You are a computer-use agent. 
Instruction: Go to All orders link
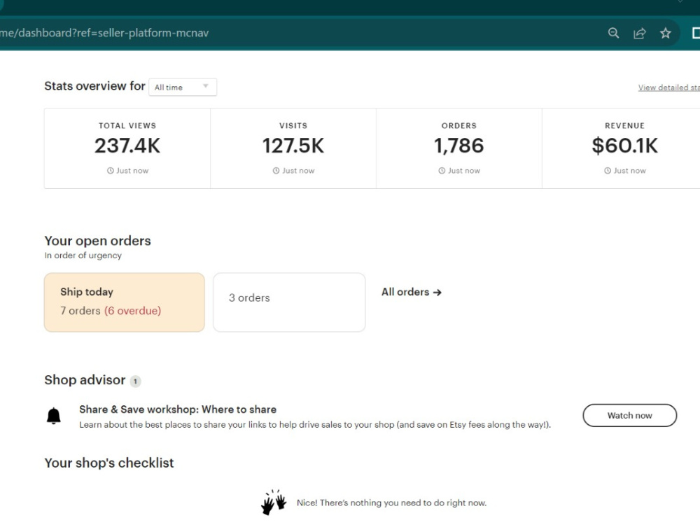point(411,292)
